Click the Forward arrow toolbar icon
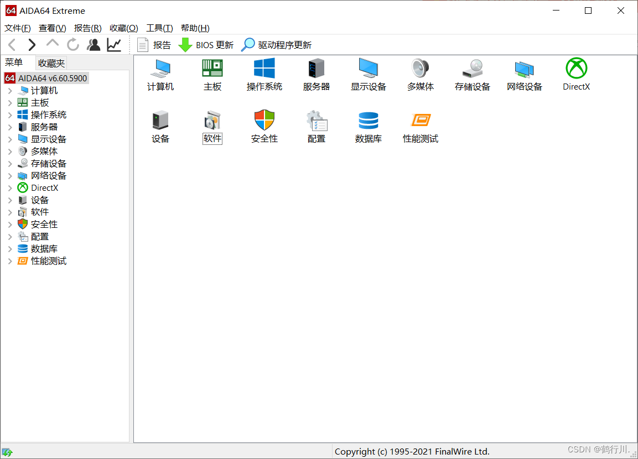This screenshot has width=638, height=459. tap(32, 45)
